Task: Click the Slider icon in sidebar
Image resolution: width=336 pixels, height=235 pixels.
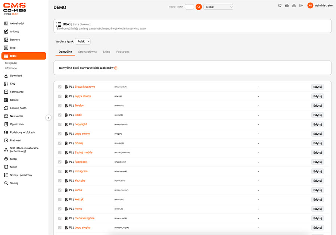Action: (x=6, y=167)
